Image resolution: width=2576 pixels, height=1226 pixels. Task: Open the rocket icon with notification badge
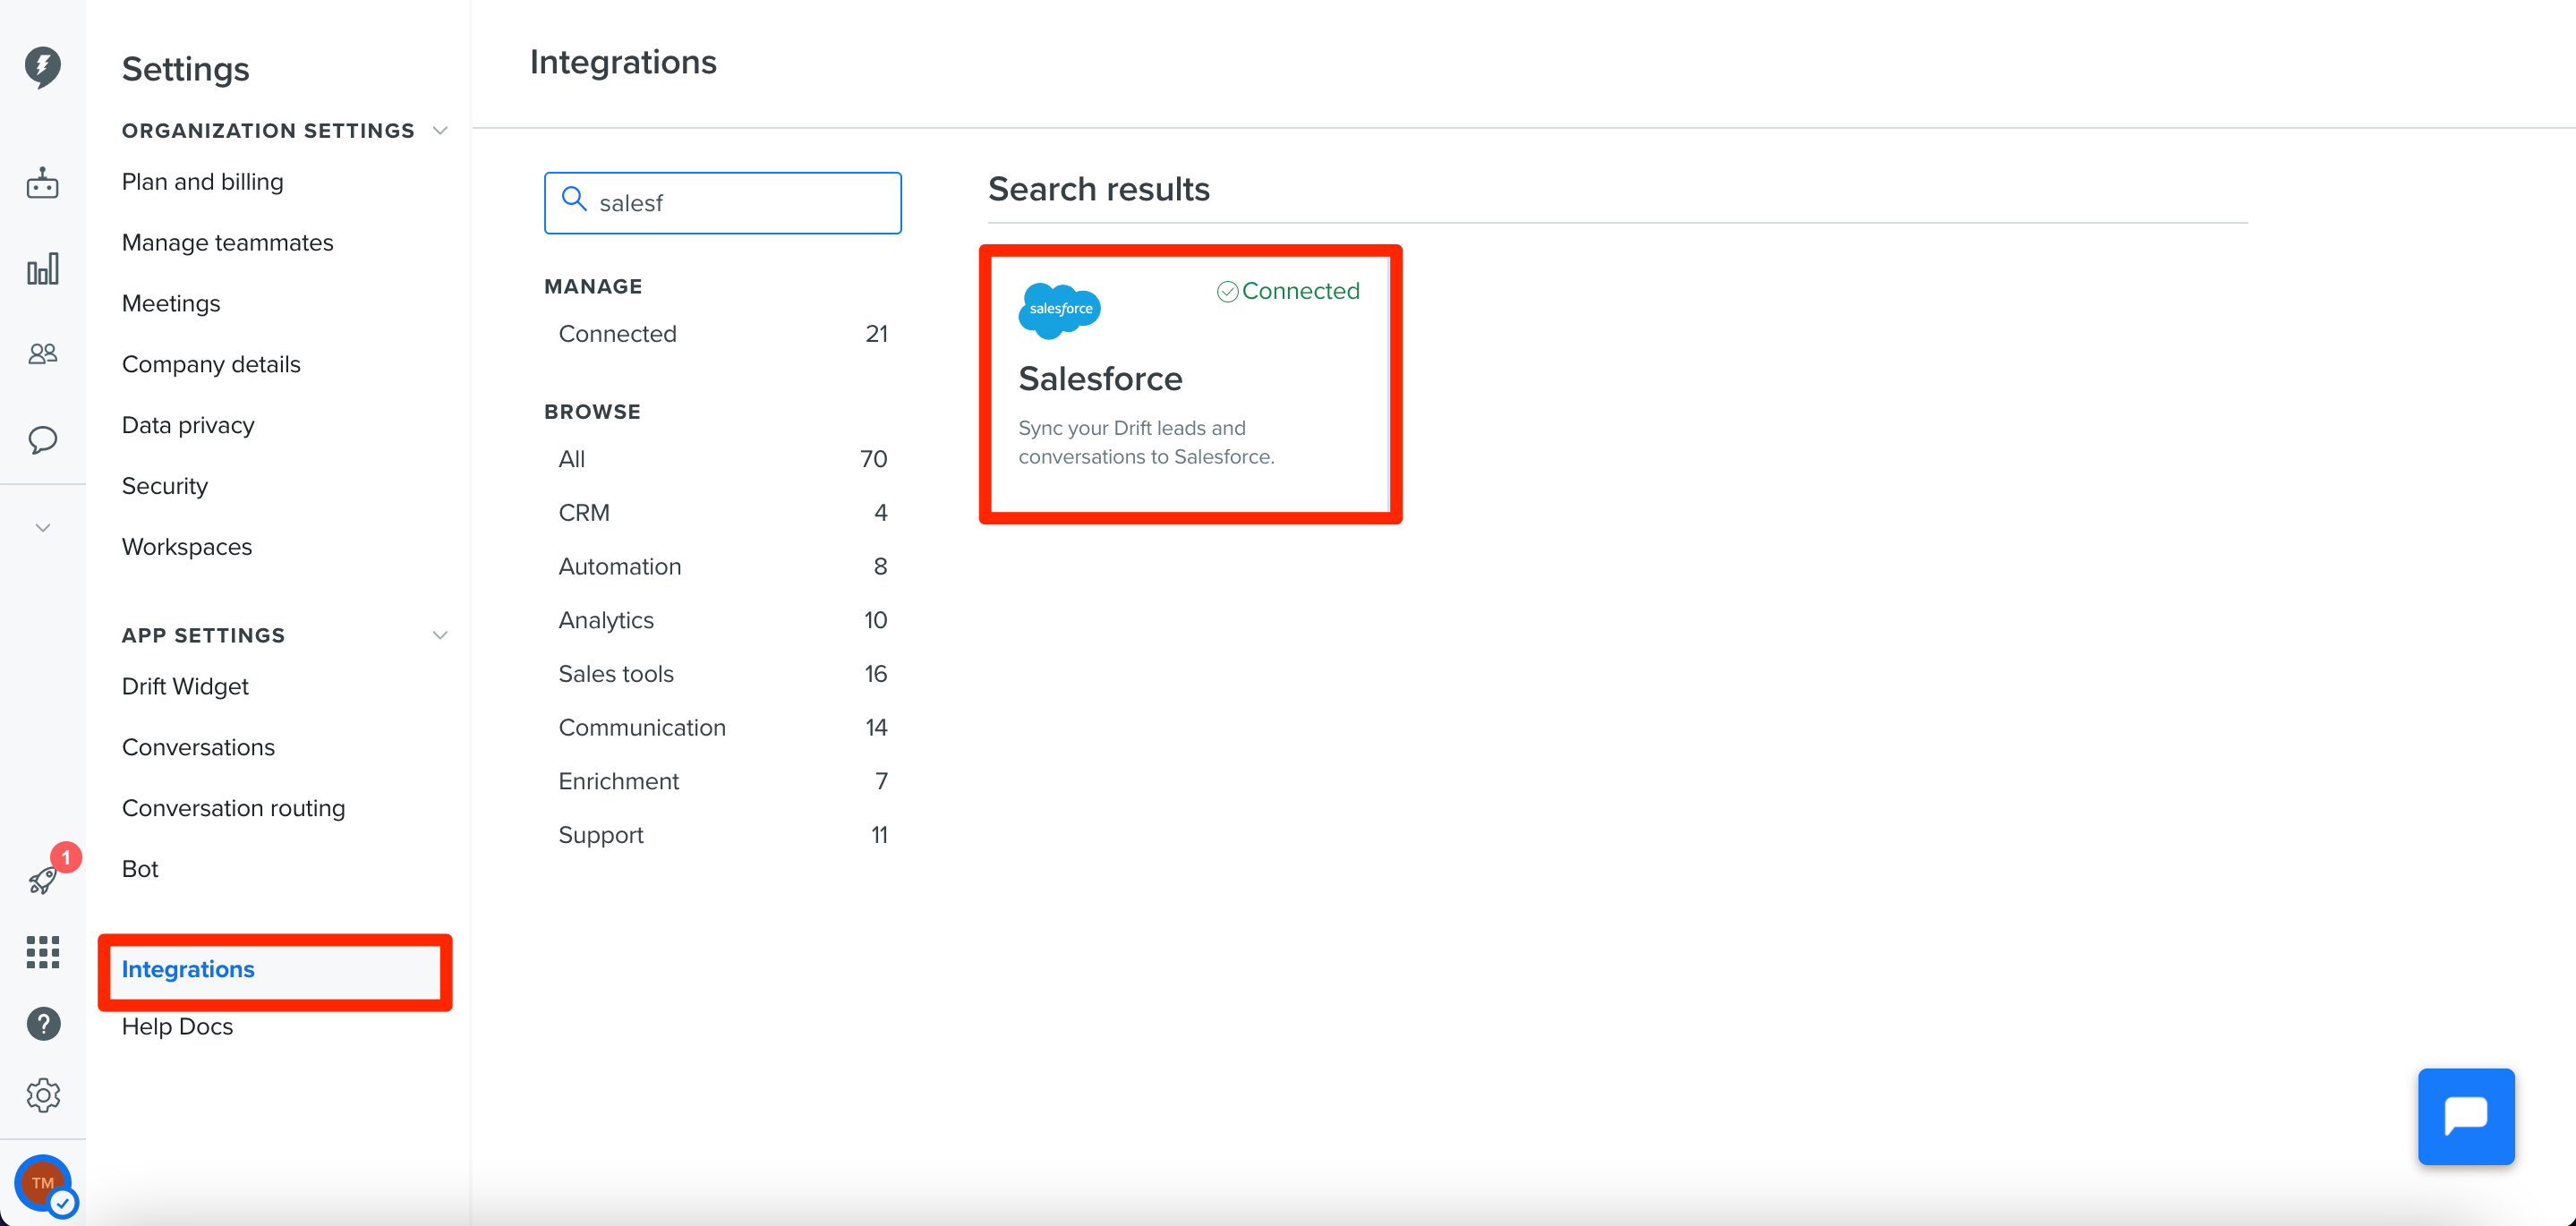44,879
